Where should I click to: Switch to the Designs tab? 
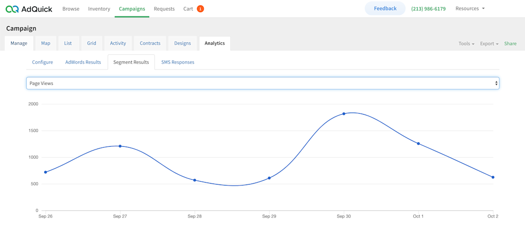[182, 43]
